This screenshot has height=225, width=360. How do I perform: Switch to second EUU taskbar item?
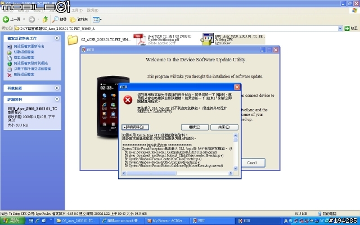tap(259, 221)
